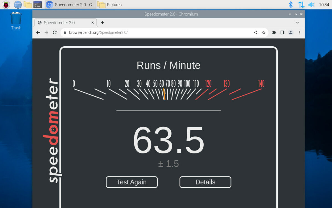The width and height of the screenshot is (332, 208).
Task: Select the Speedometer 2.0 browser tab
Action: pyautogui.click(x=66, y=23)
